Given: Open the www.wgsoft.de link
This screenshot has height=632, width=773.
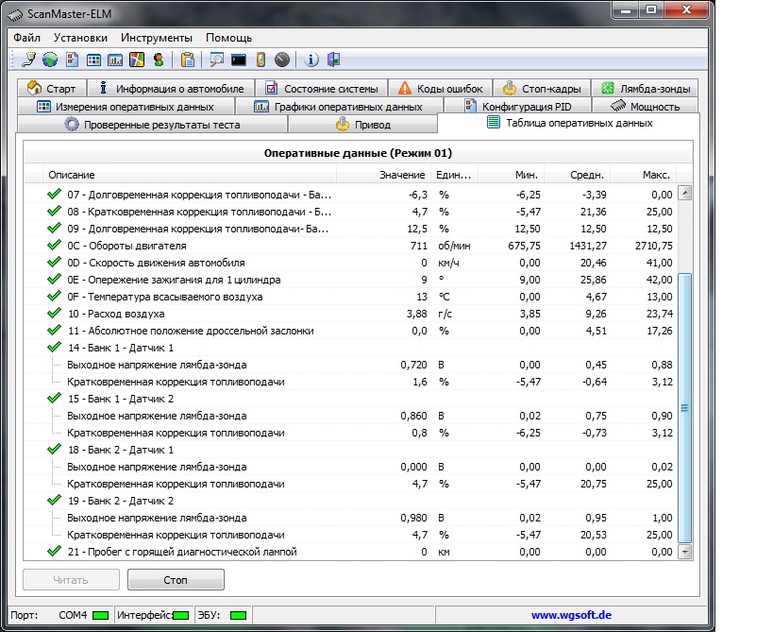Looking at the screenshot, I should click(572, 616).
